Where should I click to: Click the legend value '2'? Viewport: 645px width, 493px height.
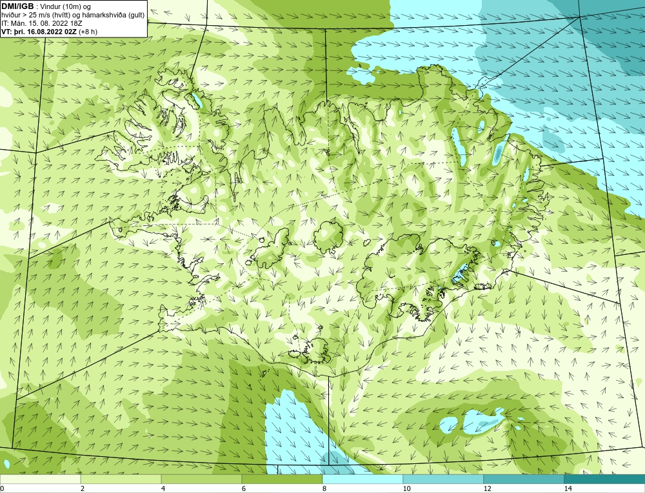tap(83, 488)
